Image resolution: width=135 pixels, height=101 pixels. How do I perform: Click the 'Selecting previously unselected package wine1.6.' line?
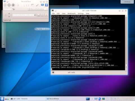(73, 34)
